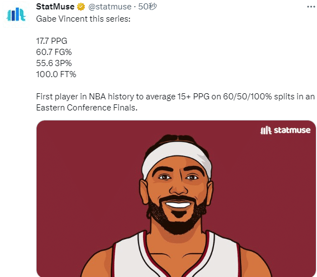Click the 17.7 PPG stat line
The height and width of the screenshot is (277, 317).
[52, 41]
